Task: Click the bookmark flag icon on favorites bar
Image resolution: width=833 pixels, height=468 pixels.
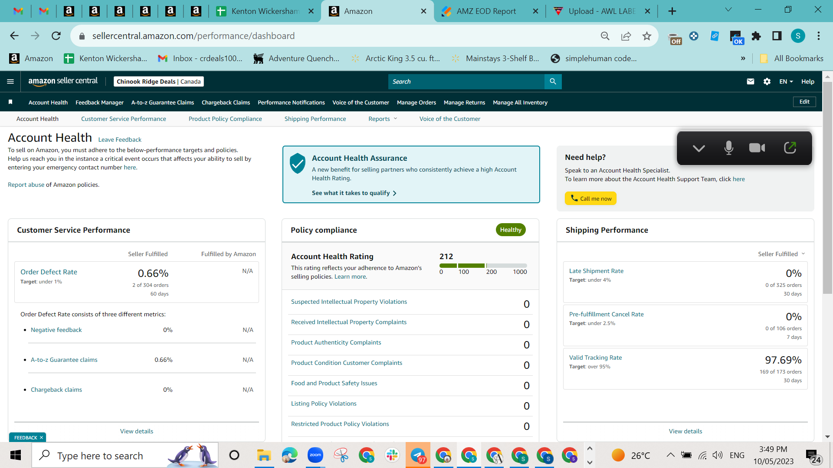Action: click(10, 102)
